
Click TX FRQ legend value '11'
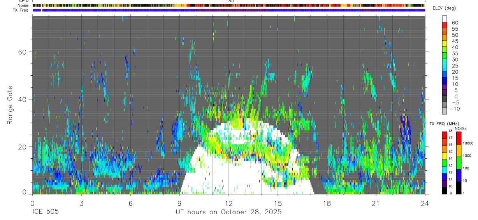[x=450, y=179]
